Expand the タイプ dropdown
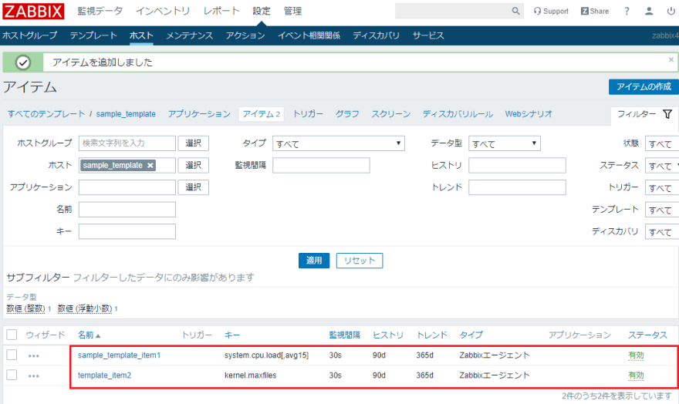The height and width of the screenshot is (404, 679). (x=339, y=143)
